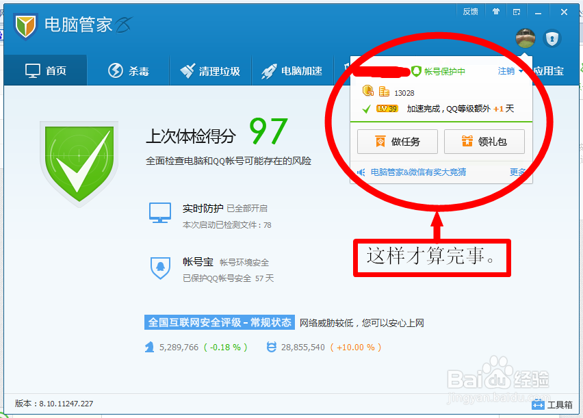This screenshot has width=583, height=418.
Task: Click 已保护QQ帐号安全 57 天 text
Action: [x=228, y=278]
